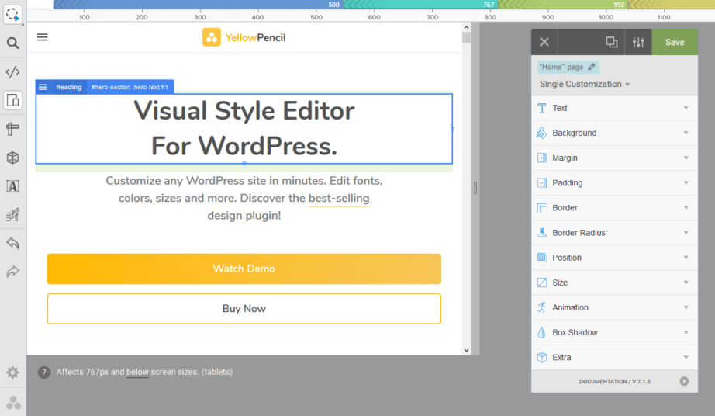Expand the Margin property group
This screenshot has width=715, height=416.
[x=614, y=158]
